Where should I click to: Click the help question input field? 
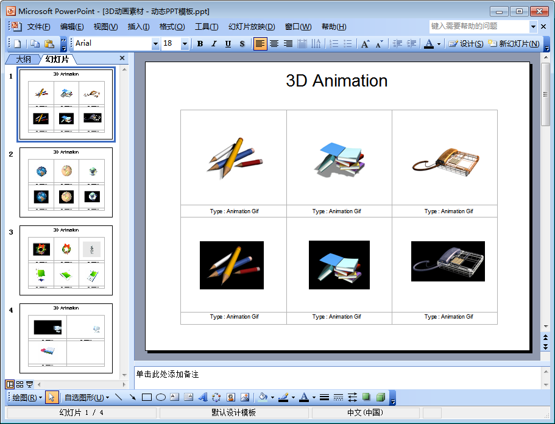479,26
